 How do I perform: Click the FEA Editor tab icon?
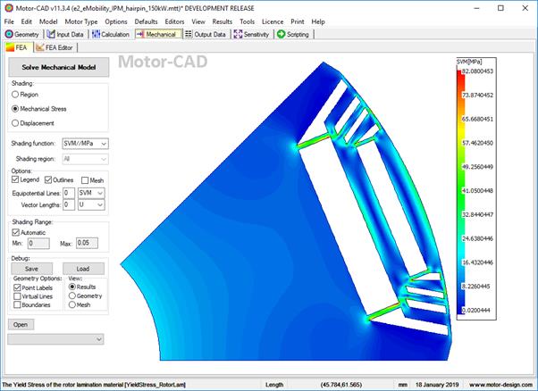pyautogui.click(x=40, y=47)
